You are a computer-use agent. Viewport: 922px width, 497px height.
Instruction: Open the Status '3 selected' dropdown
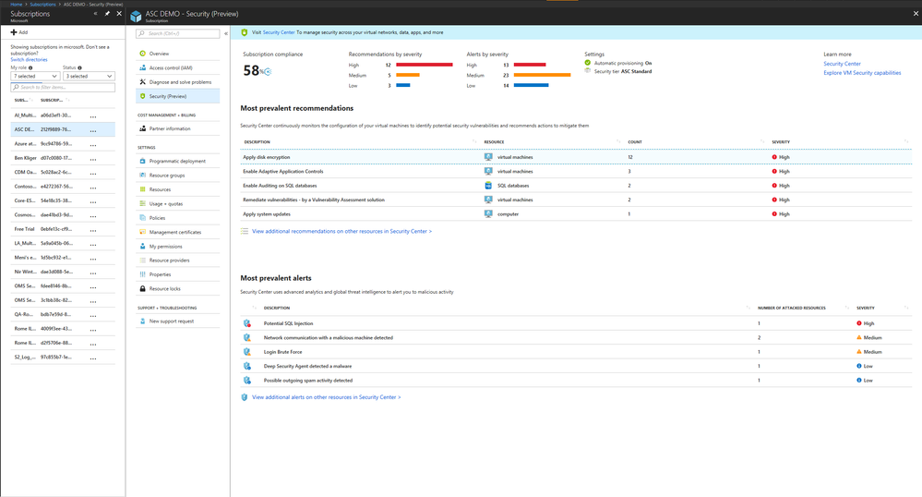[89, 76]
